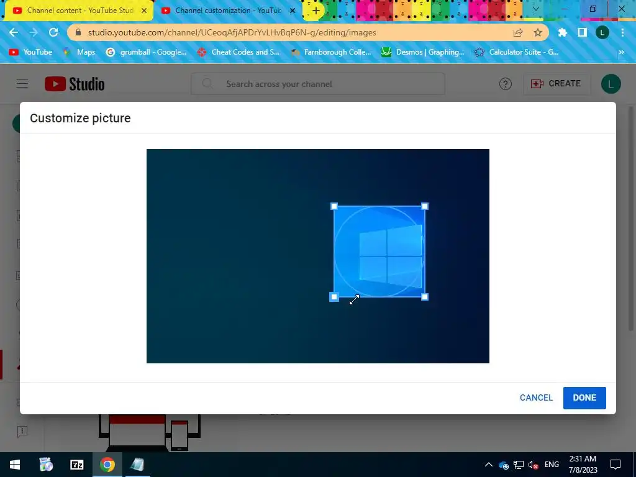Close the Channel content tab
The width and height of the screenshot is (636, 477).
[144, 11]
